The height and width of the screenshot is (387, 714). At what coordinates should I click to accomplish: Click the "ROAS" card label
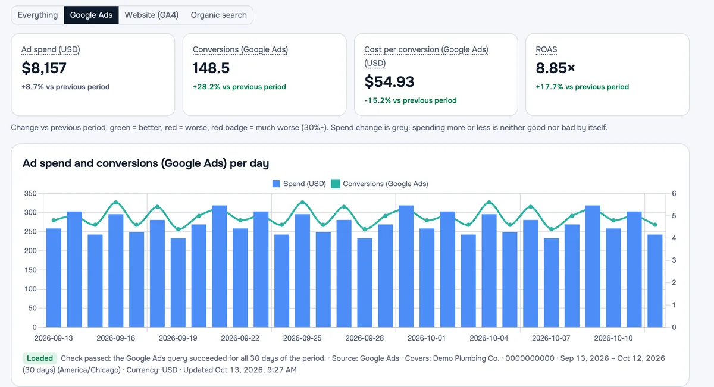[x=546, y=49]
